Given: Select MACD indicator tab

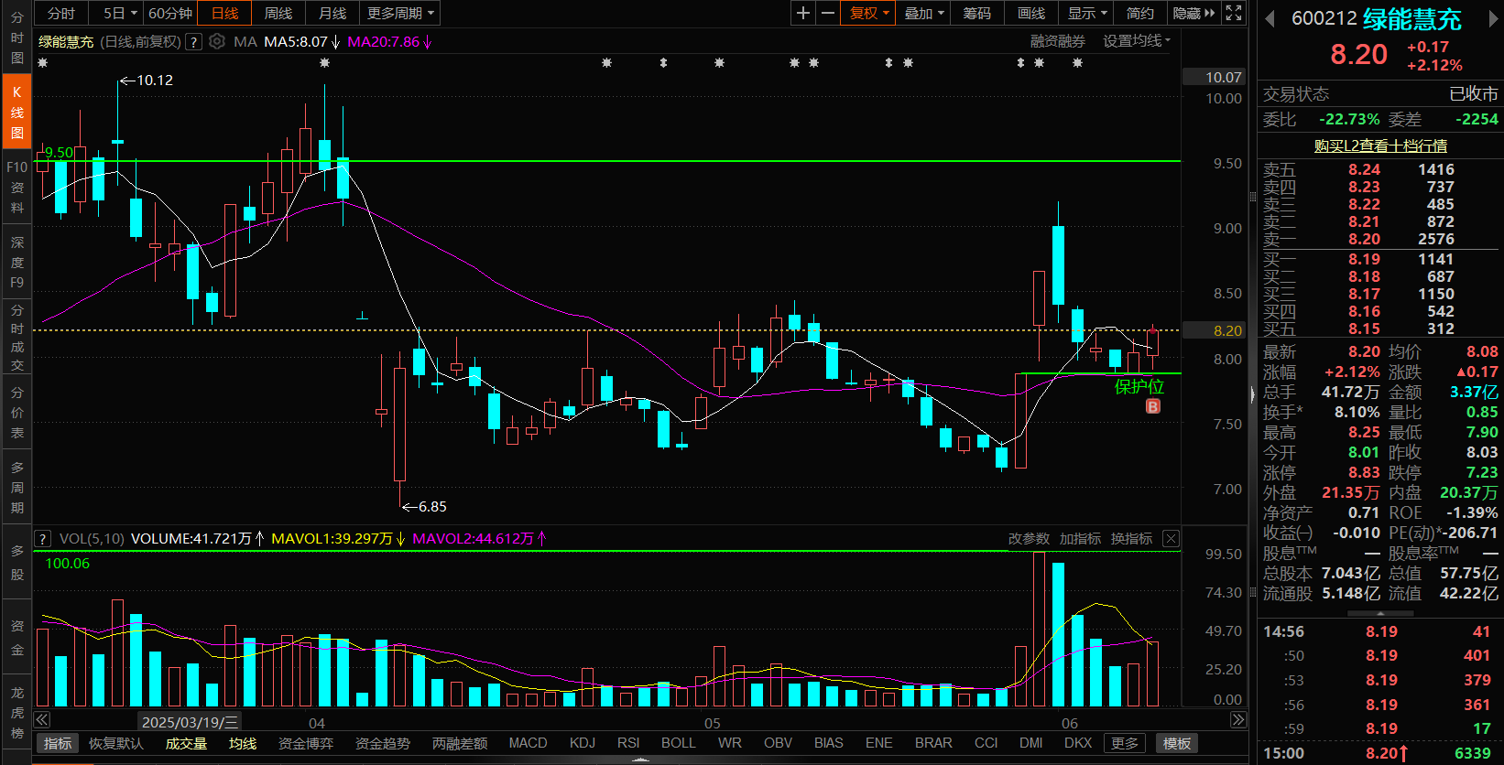Looking at the screenshot, I should [528, 743].
